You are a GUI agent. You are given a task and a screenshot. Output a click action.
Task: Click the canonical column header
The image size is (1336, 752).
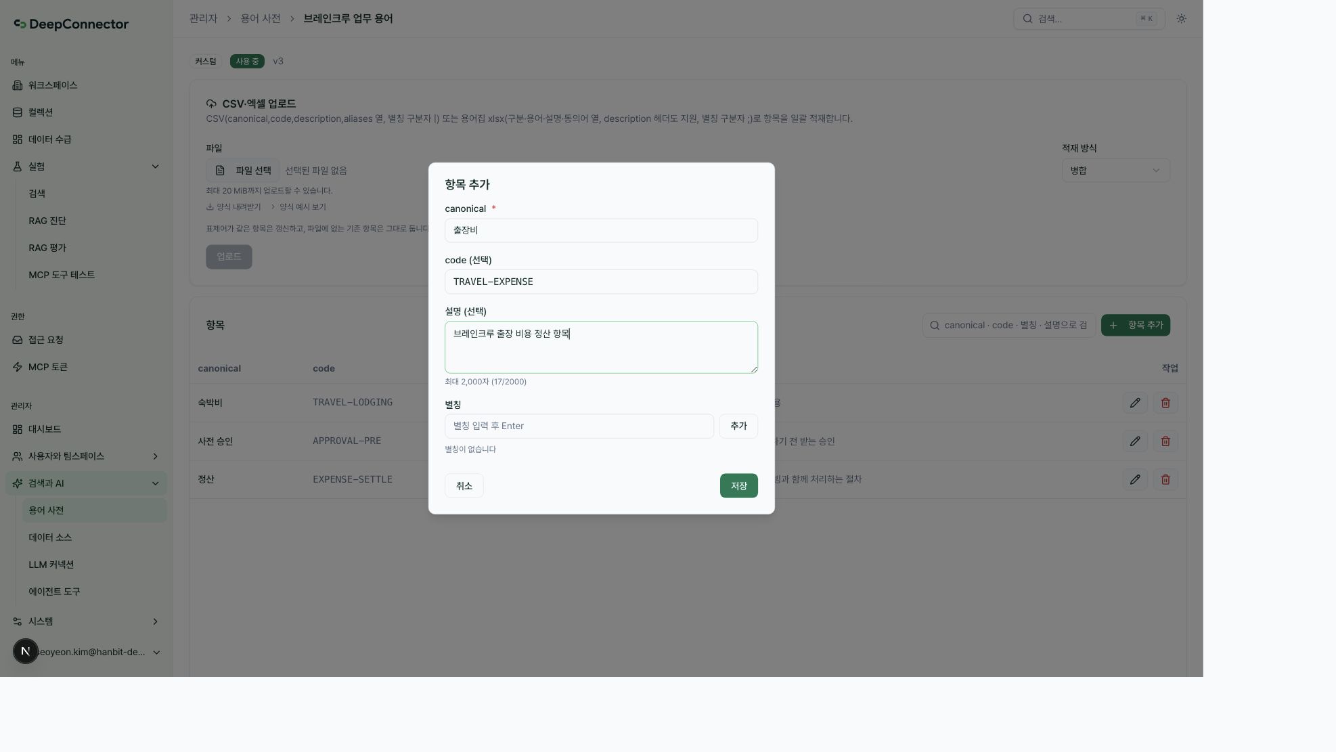coord(219,368)
